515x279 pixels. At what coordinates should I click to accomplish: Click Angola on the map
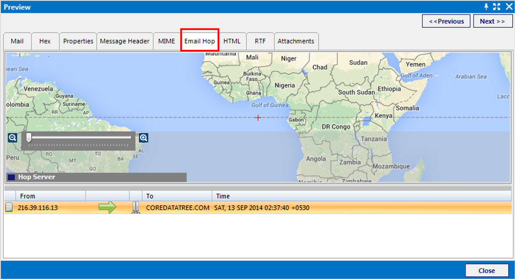pyautogui.click(x=316, y=159)
